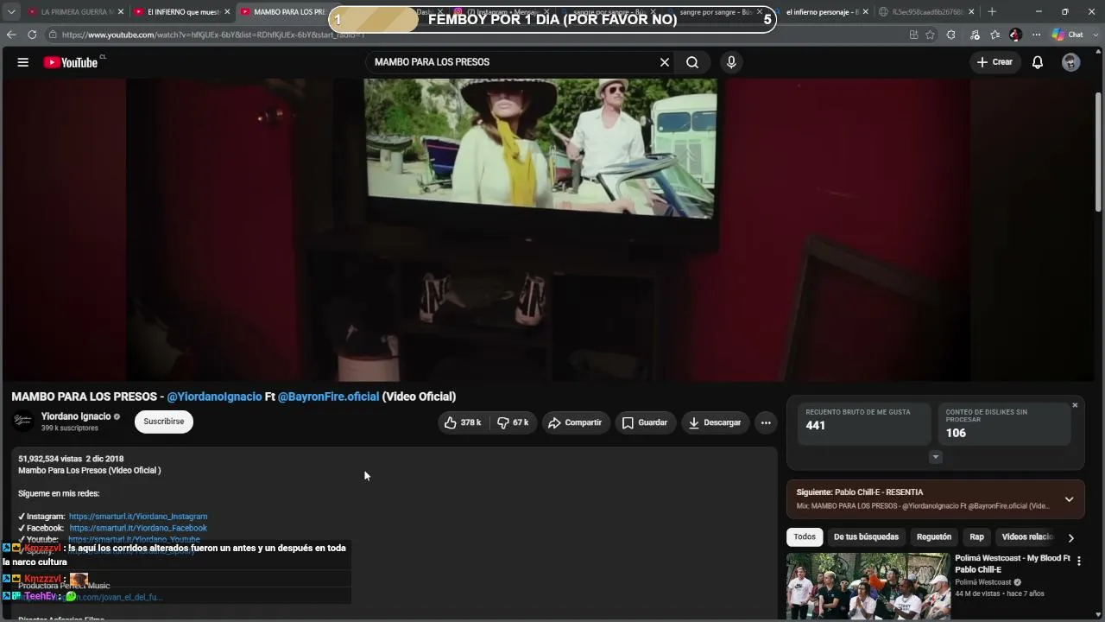Open the browser Chat assistant button

pos(1068,35)
